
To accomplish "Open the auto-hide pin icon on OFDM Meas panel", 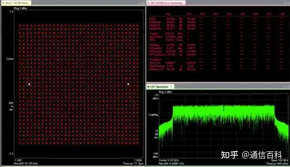I will (x=140, y=3).
